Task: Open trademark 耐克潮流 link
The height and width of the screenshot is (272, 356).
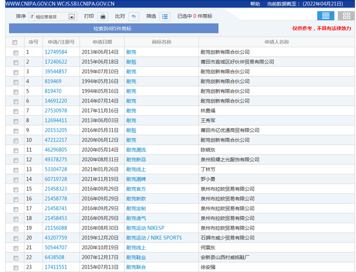Action: pos(136,150)
